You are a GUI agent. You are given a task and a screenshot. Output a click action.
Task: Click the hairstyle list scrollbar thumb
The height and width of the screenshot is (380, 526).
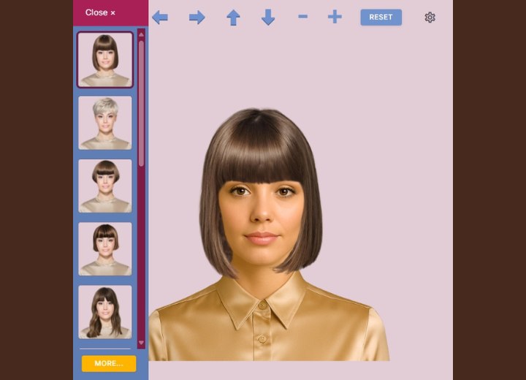pyautogui.click(x=141, y=103)
